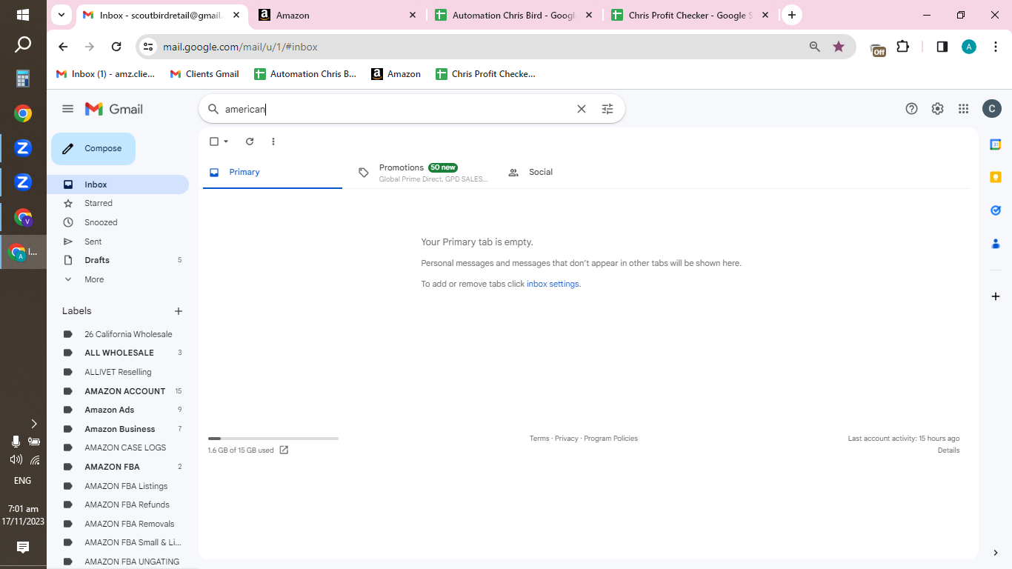Switch to the Amazon browser tab
This screenshot has height=569, width=1012.
337,15
